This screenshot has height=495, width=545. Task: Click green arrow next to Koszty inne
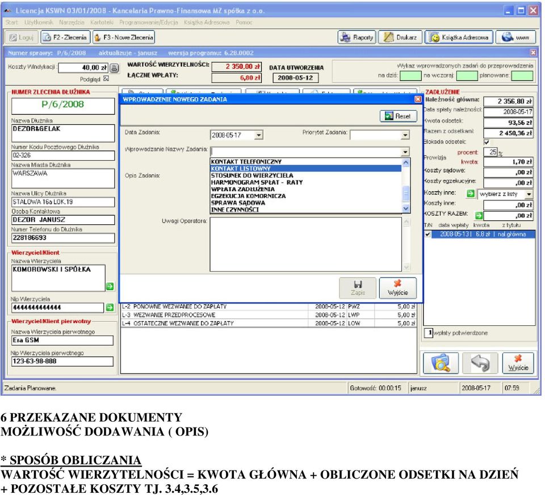pyautogui.click(x=471, y=194)
